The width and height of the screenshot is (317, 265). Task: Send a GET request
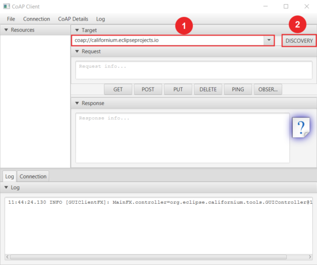(118, 89)
